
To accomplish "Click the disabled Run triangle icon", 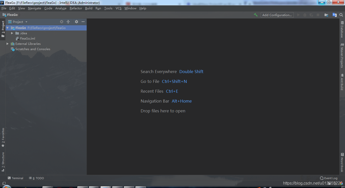I will pos(298,15).
